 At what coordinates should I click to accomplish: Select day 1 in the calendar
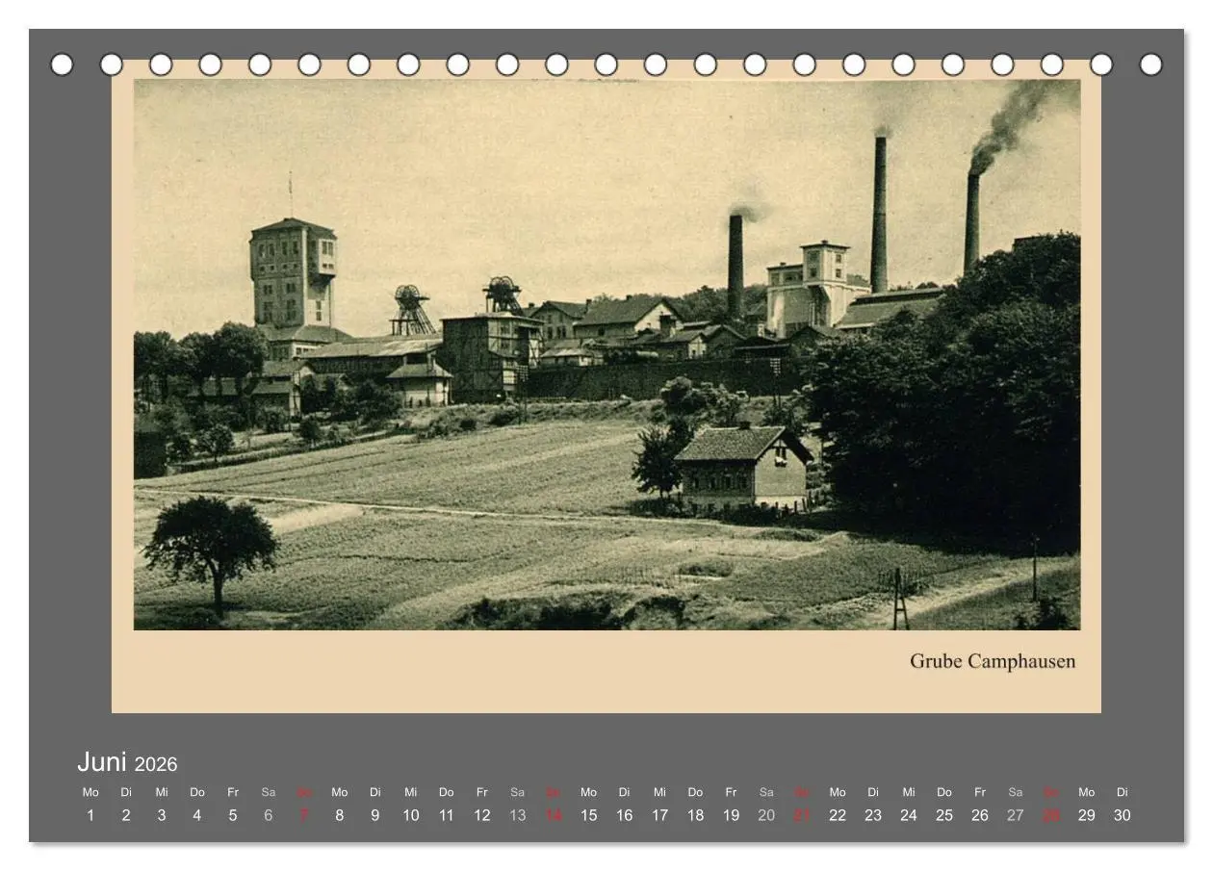tap(90, 815)
